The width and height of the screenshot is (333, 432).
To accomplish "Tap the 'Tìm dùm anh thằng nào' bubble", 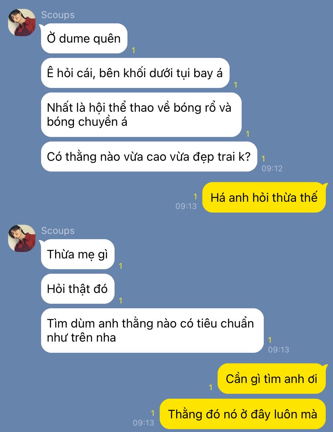I will click(152, 331).
